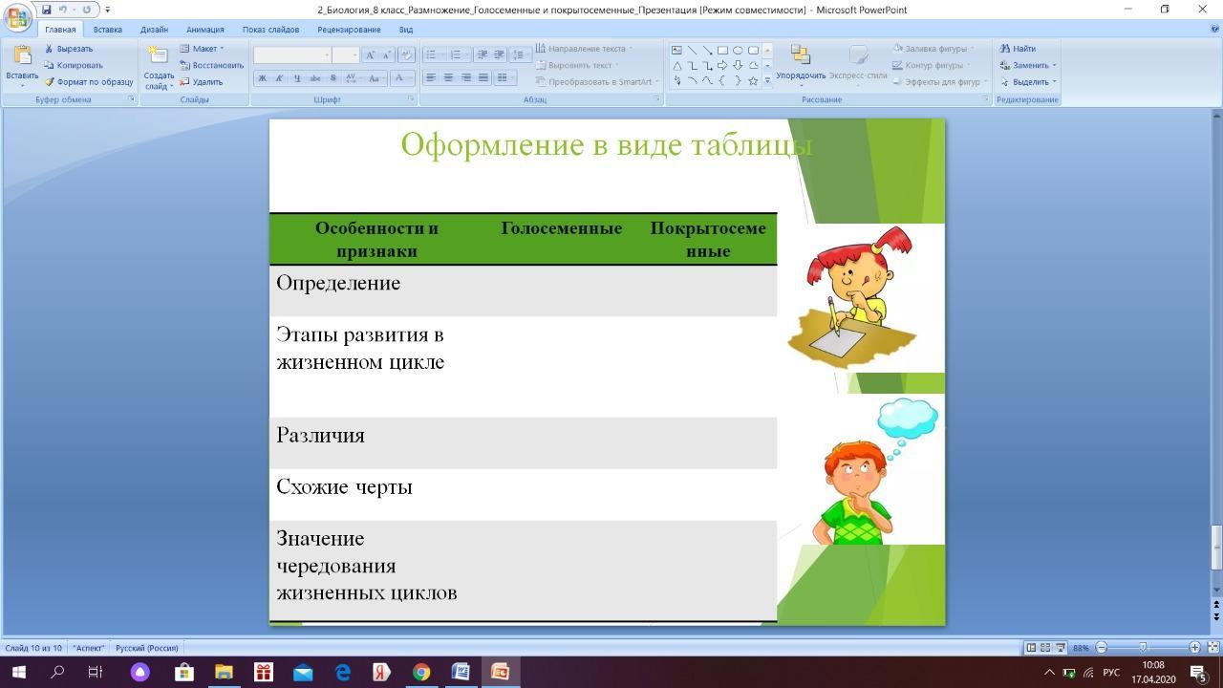The width and height of the screenshot is (1223, 688).
Task: Open the Вставка ribbon tab
Action: click(x=107, y=30)
